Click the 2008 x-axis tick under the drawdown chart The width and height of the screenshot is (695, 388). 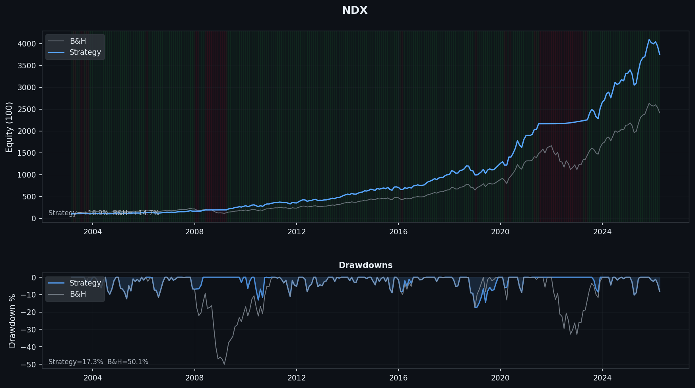194,378
